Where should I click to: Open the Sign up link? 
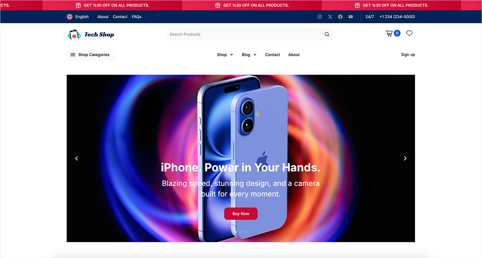click(408, 55)
